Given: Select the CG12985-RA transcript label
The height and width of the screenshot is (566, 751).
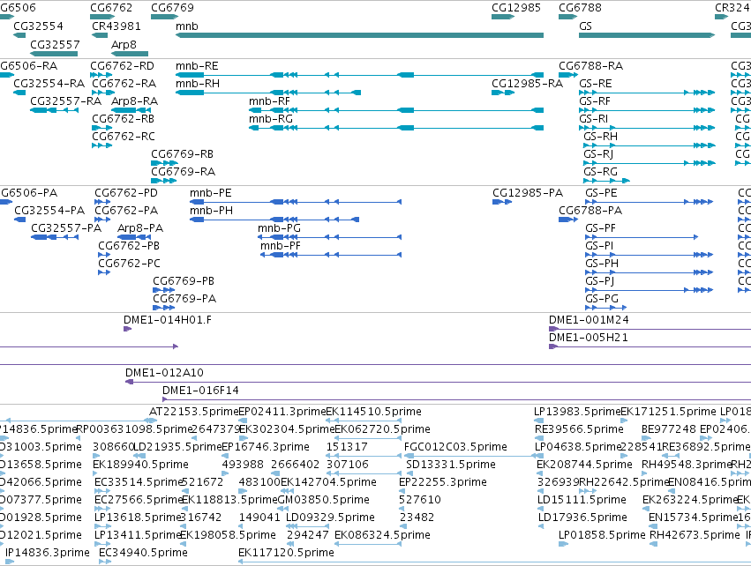Looking at the screenshot, I should [x=528, y=84].
